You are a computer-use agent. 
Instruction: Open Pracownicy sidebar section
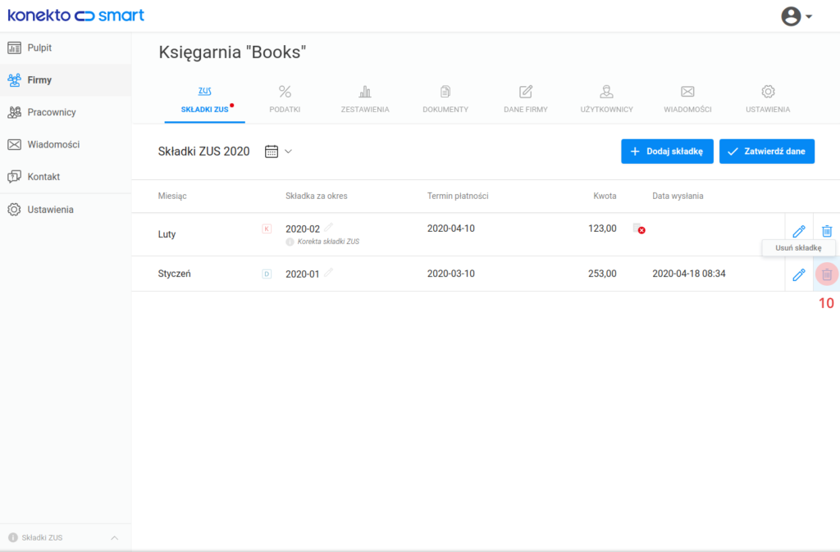tap(66, 112)
